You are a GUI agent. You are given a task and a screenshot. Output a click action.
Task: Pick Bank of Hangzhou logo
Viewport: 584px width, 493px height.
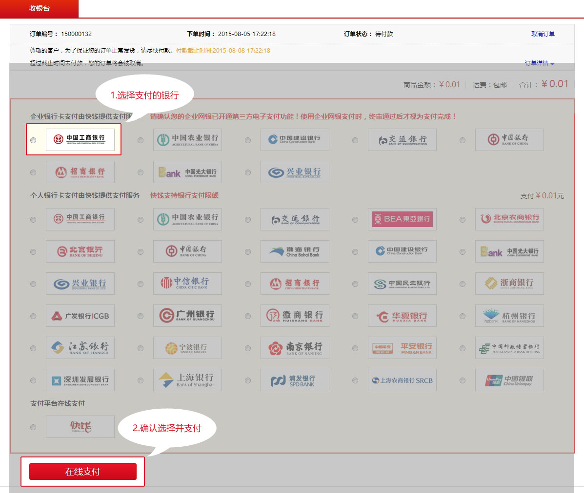point(509,316)
